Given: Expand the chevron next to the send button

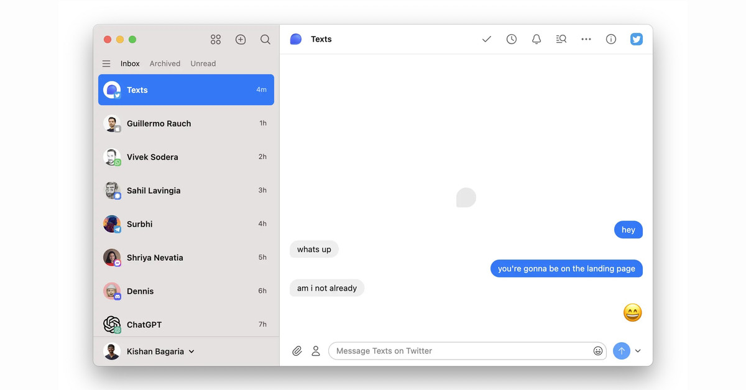Looking at the screenshot, I should (638, 351).
